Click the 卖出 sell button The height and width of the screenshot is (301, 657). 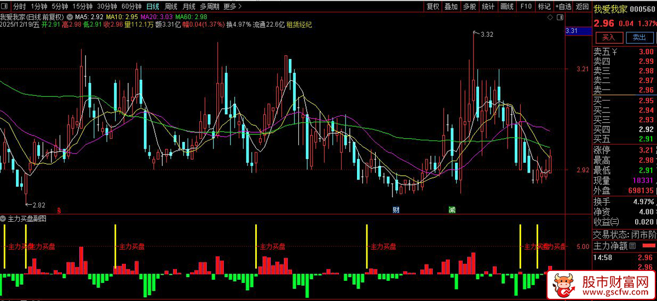[639, 38]
